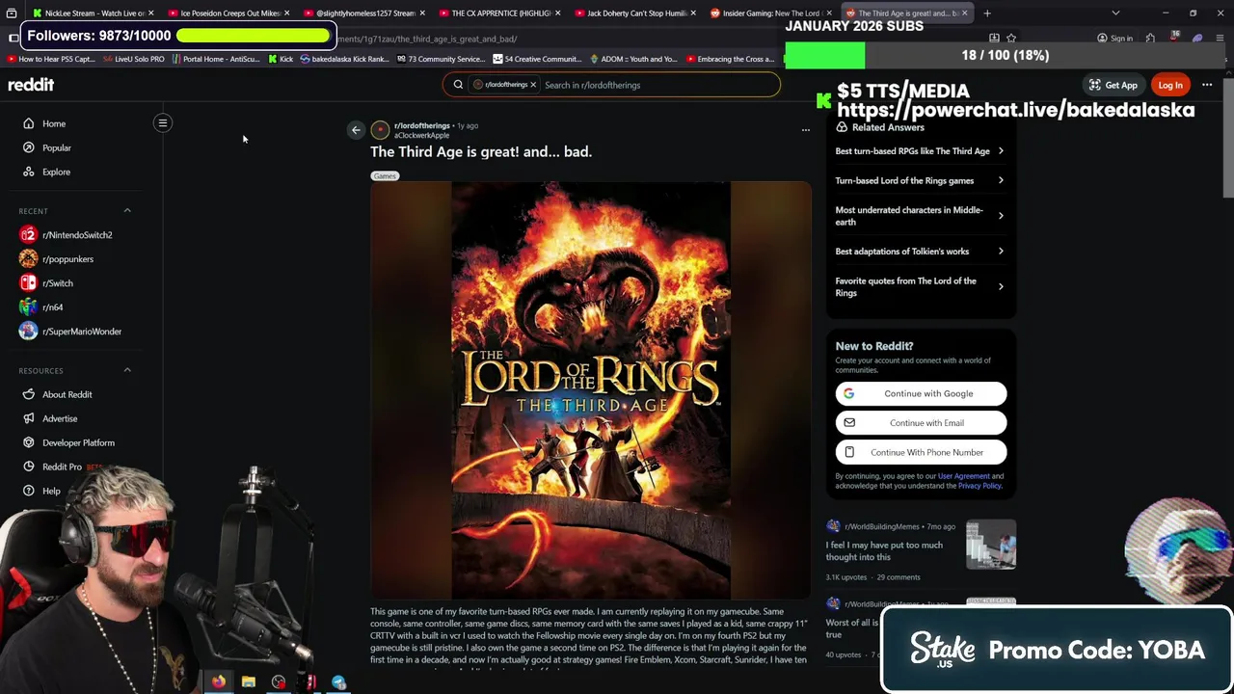1234x694 pixels.
Task: Expand Turn-based Lord of the Rings games
Action: 920,180
